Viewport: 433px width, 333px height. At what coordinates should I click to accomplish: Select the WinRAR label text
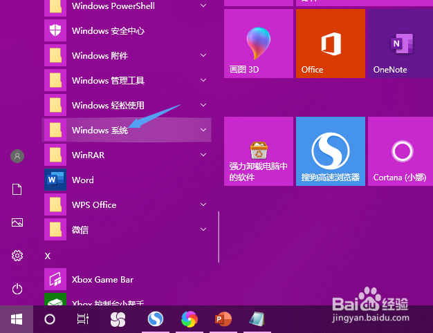point(88,155)
